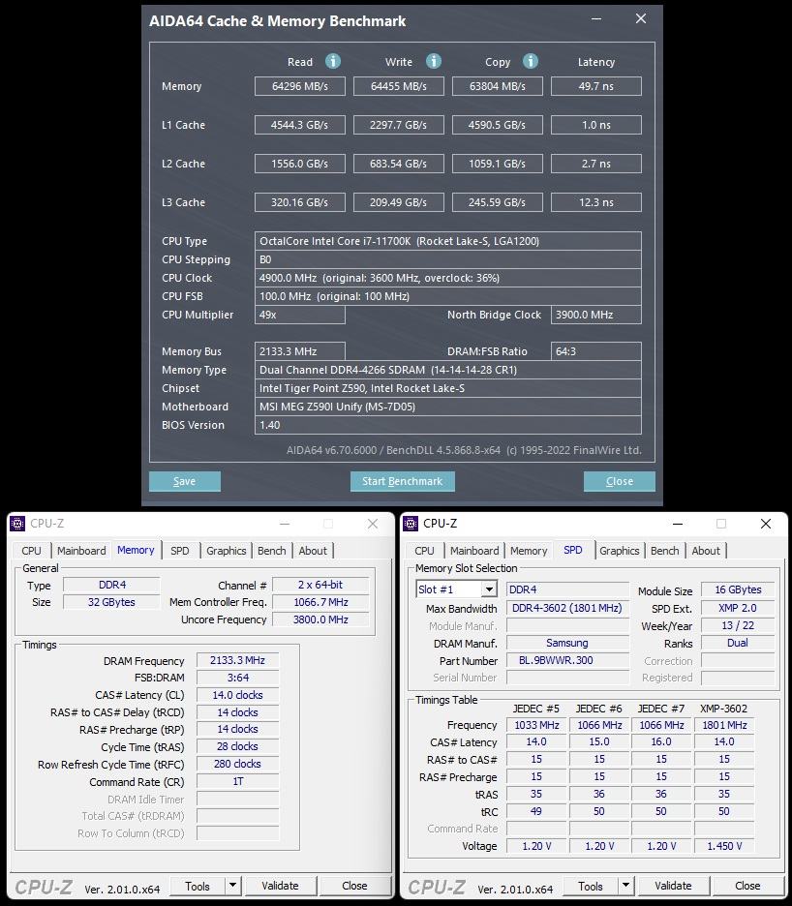Viewport: 792px width, 906px height.
Task: Select SPD tab in right CPU-Z window
Action: point(573,550)
